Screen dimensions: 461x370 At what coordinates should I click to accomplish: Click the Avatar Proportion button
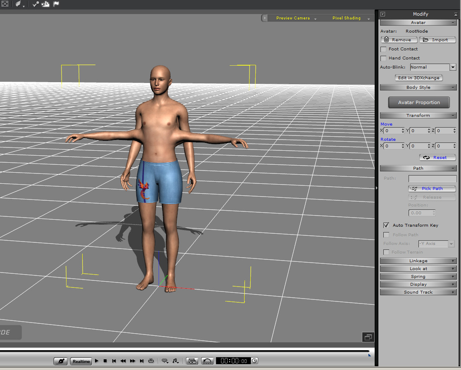(419, 102)
